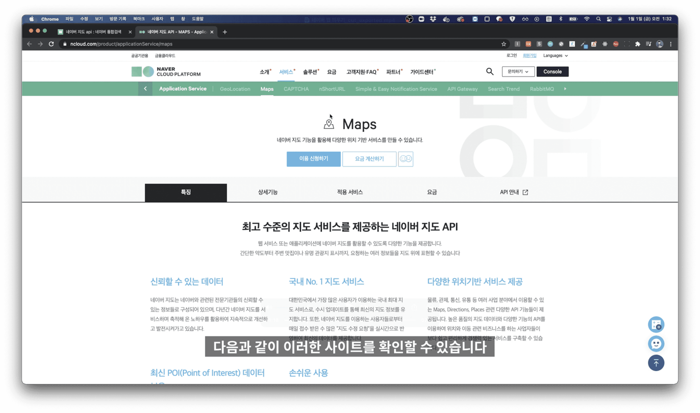Open a new tab with the plus button

click(224, 32)
